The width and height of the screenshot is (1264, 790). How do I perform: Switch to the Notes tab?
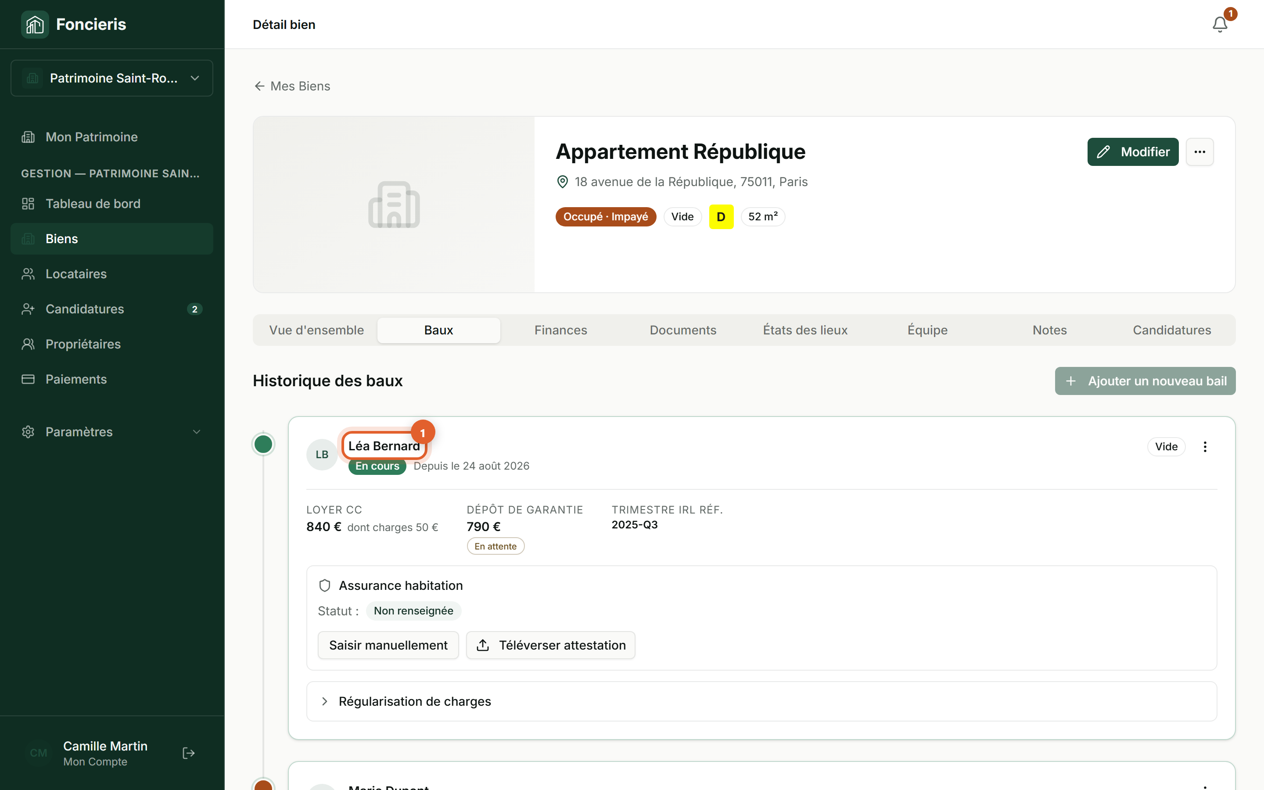pyautogui.click(x=1050, y=330)
